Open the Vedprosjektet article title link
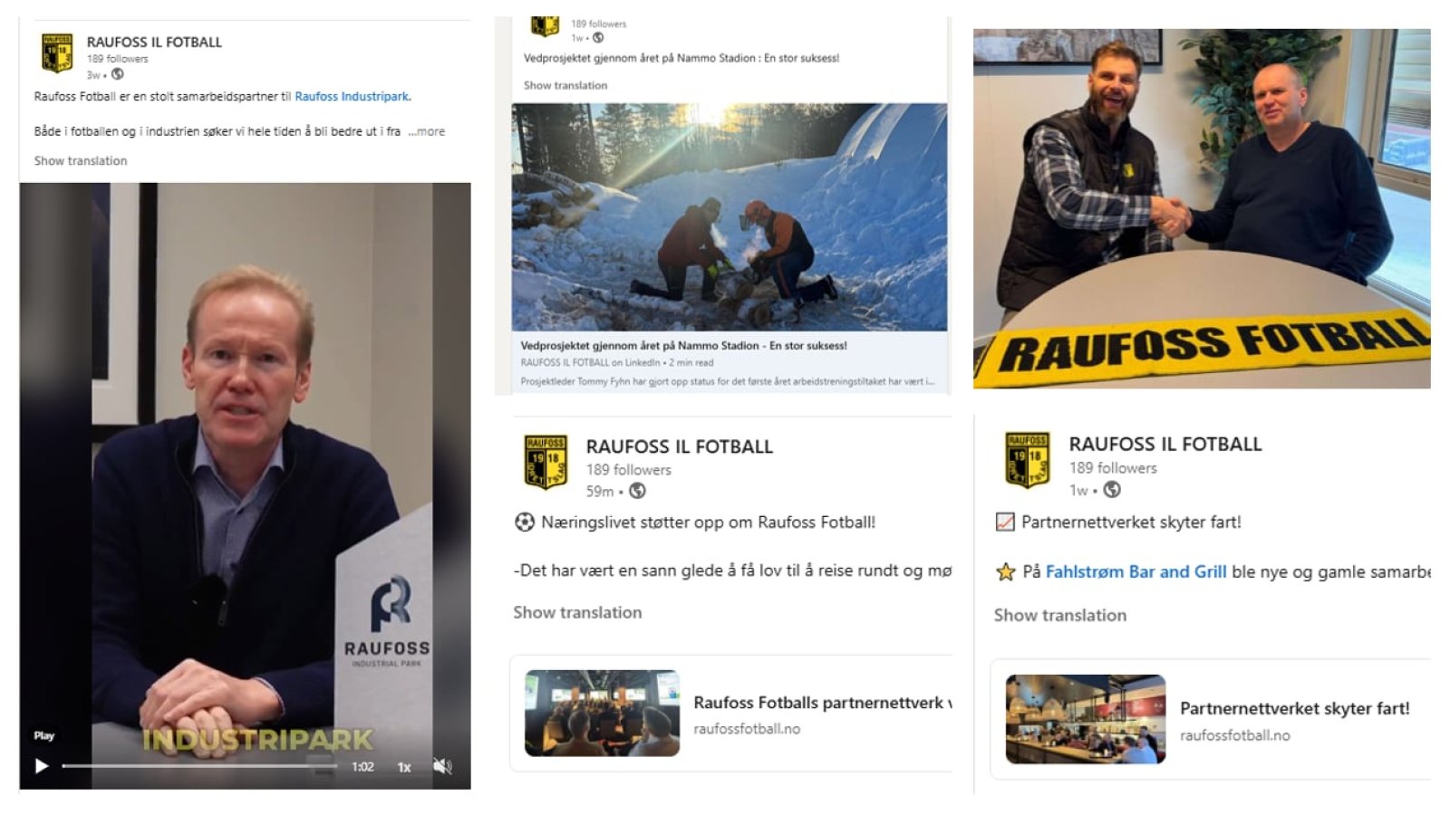This screenshot has width=1450, height=815. 683,345
